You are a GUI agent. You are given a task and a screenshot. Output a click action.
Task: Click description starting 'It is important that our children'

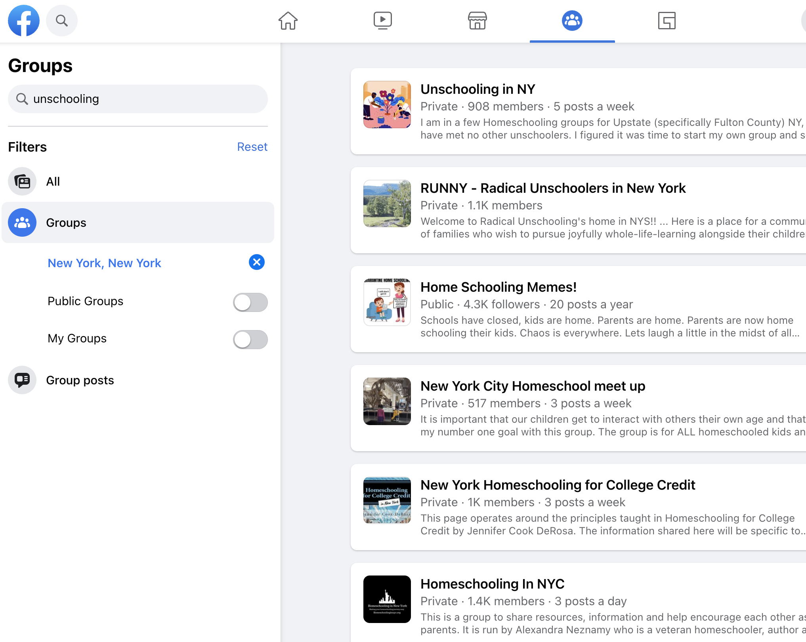[613, 425]
